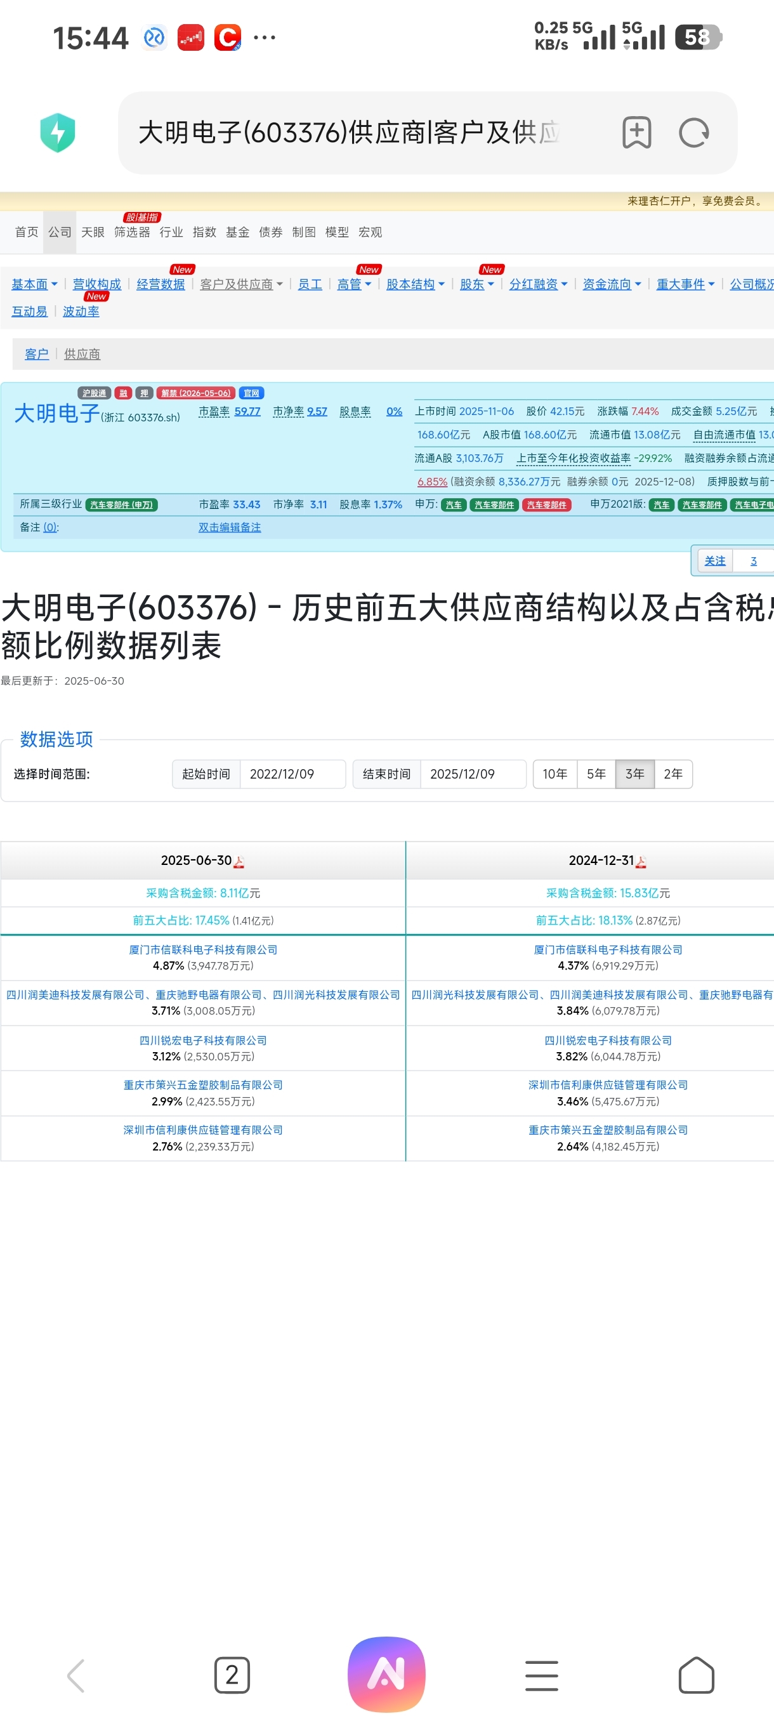
Task: Open 营收构成 link
Action: 97,284
